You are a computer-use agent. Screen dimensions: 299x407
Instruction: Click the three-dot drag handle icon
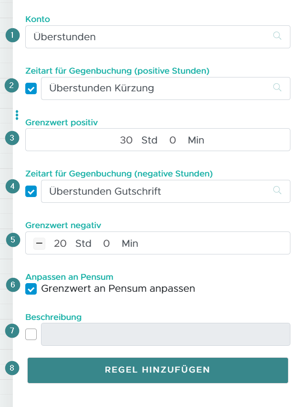point(17,115)
